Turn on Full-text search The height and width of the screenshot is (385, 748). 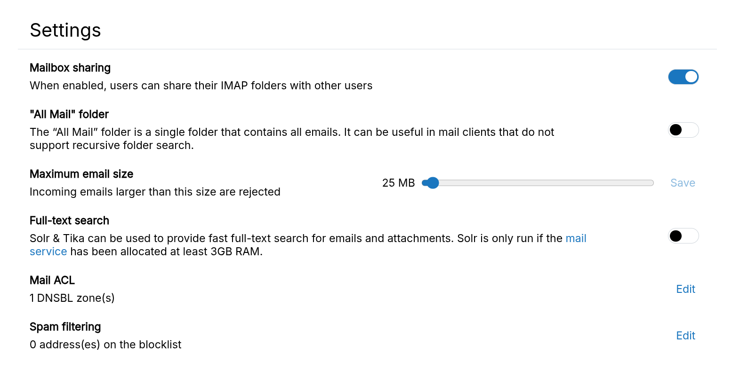(x=683, y=236)
